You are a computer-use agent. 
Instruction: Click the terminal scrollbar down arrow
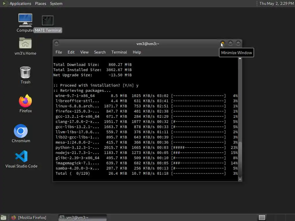click(x=240, y=180)
